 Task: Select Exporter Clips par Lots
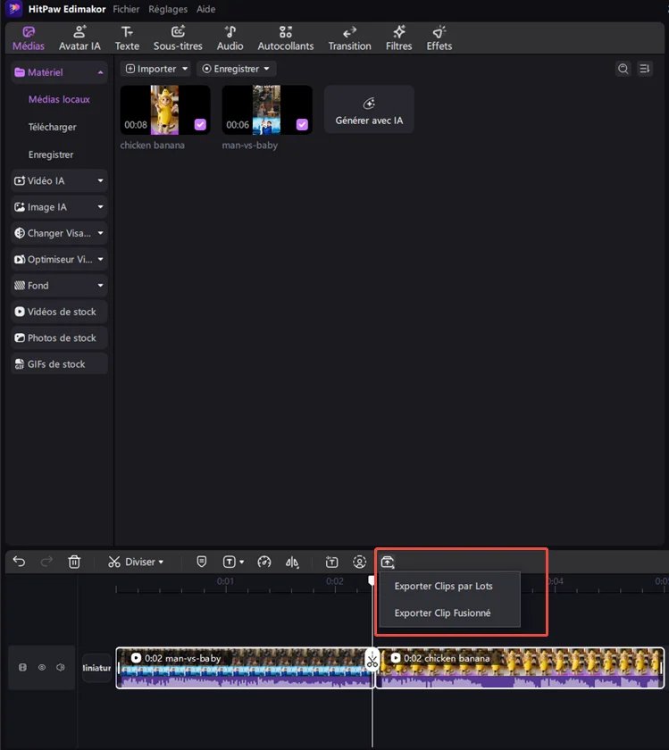[443, 587]
